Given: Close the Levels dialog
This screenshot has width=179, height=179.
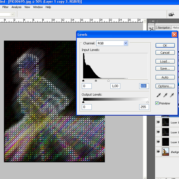Looking at the screenshot, I should tap(174, 35).
